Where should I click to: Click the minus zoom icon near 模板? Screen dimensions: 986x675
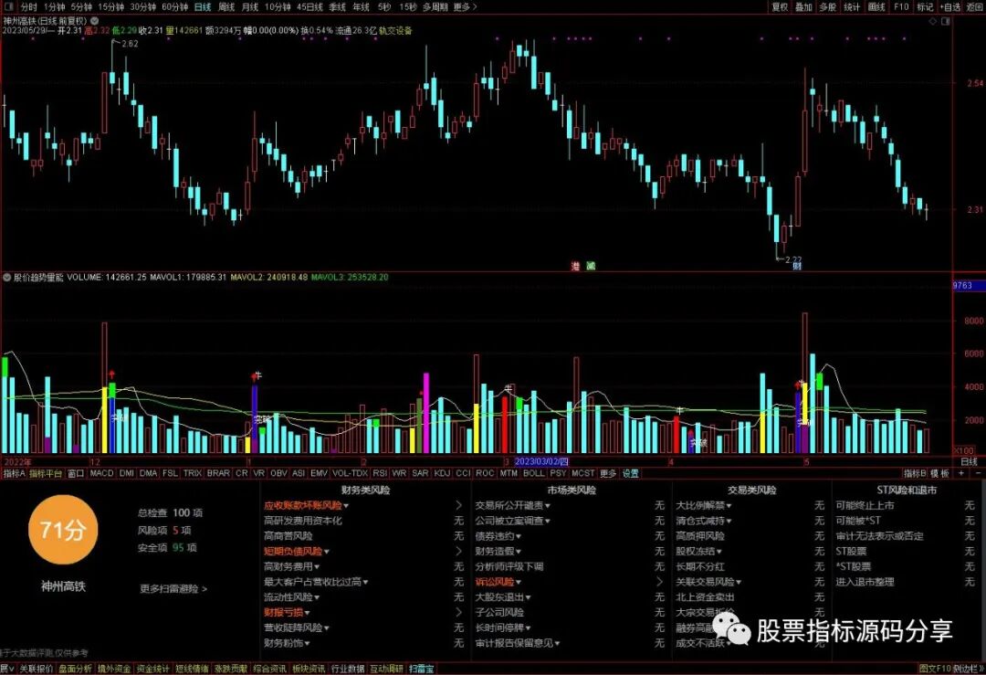(x=976, y=473)
